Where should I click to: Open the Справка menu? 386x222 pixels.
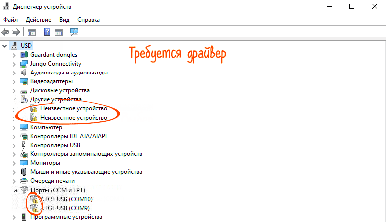(x=89, y=20)
